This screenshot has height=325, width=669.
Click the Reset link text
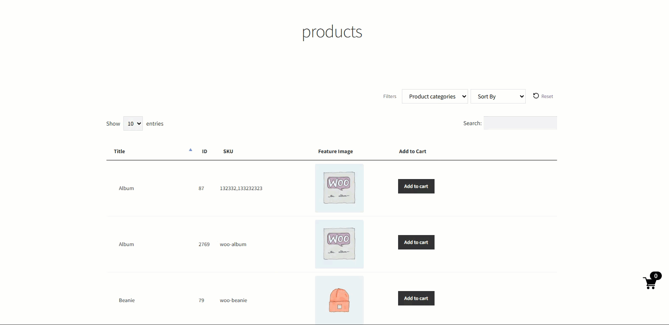click(x=547, y=96)
